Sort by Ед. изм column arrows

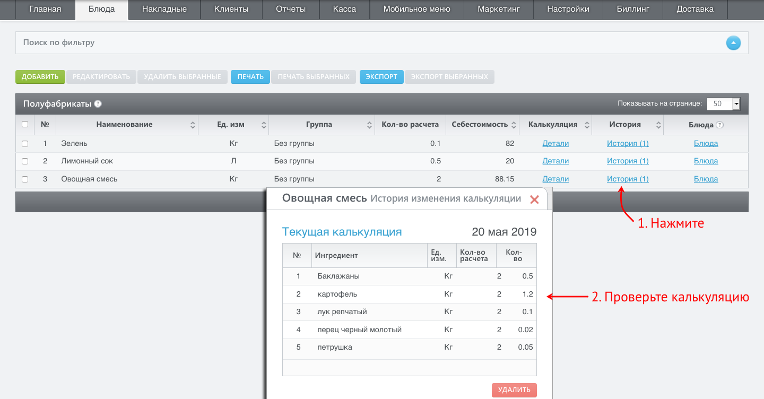pyautogui.click(x=264, y=125)
